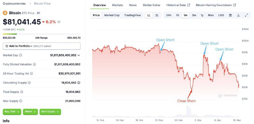Open the Similar Coins tab
This screenshot has height=124, width=254.
pos(151,5)
